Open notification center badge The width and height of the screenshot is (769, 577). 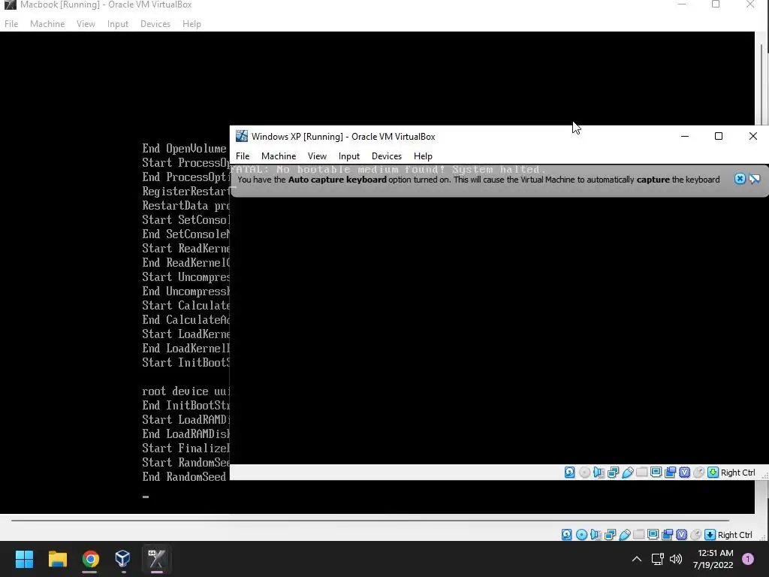(748, 559)
